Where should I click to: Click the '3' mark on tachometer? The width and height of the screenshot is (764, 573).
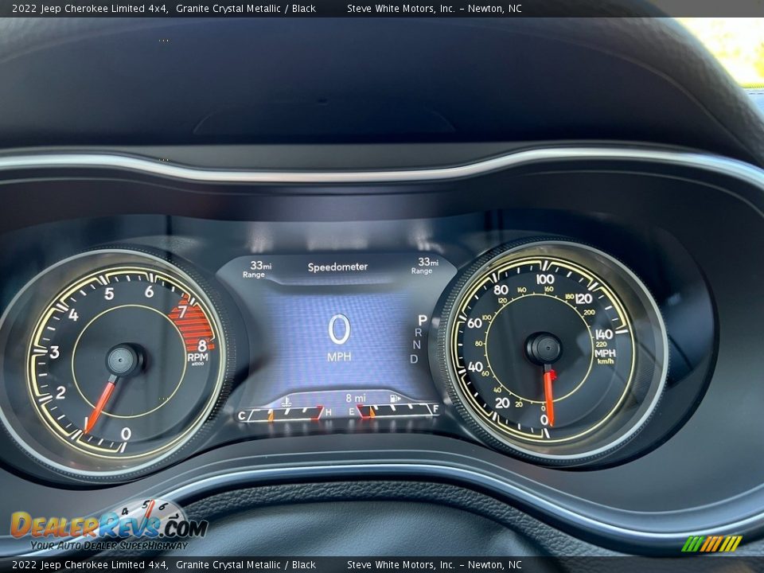[x=55, y=353]
